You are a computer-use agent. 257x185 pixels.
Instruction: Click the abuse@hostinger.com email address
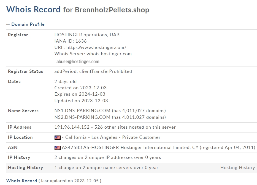[x=78, y=62]
